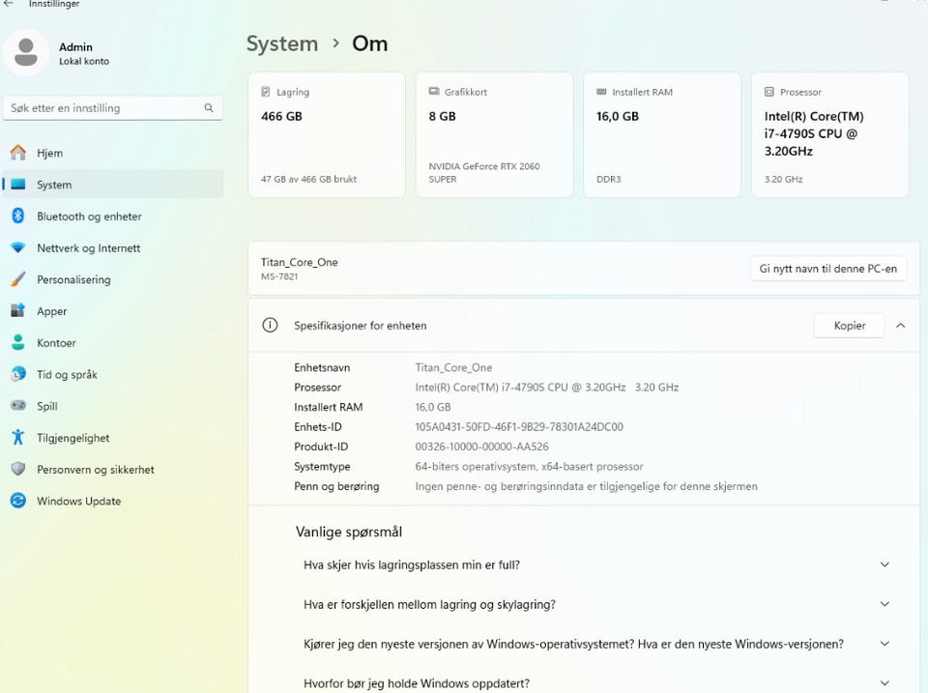The height and width of the screenshot is (693, 928).
Task: Click the Personalisering paintbrush icon
Action: 18,278
